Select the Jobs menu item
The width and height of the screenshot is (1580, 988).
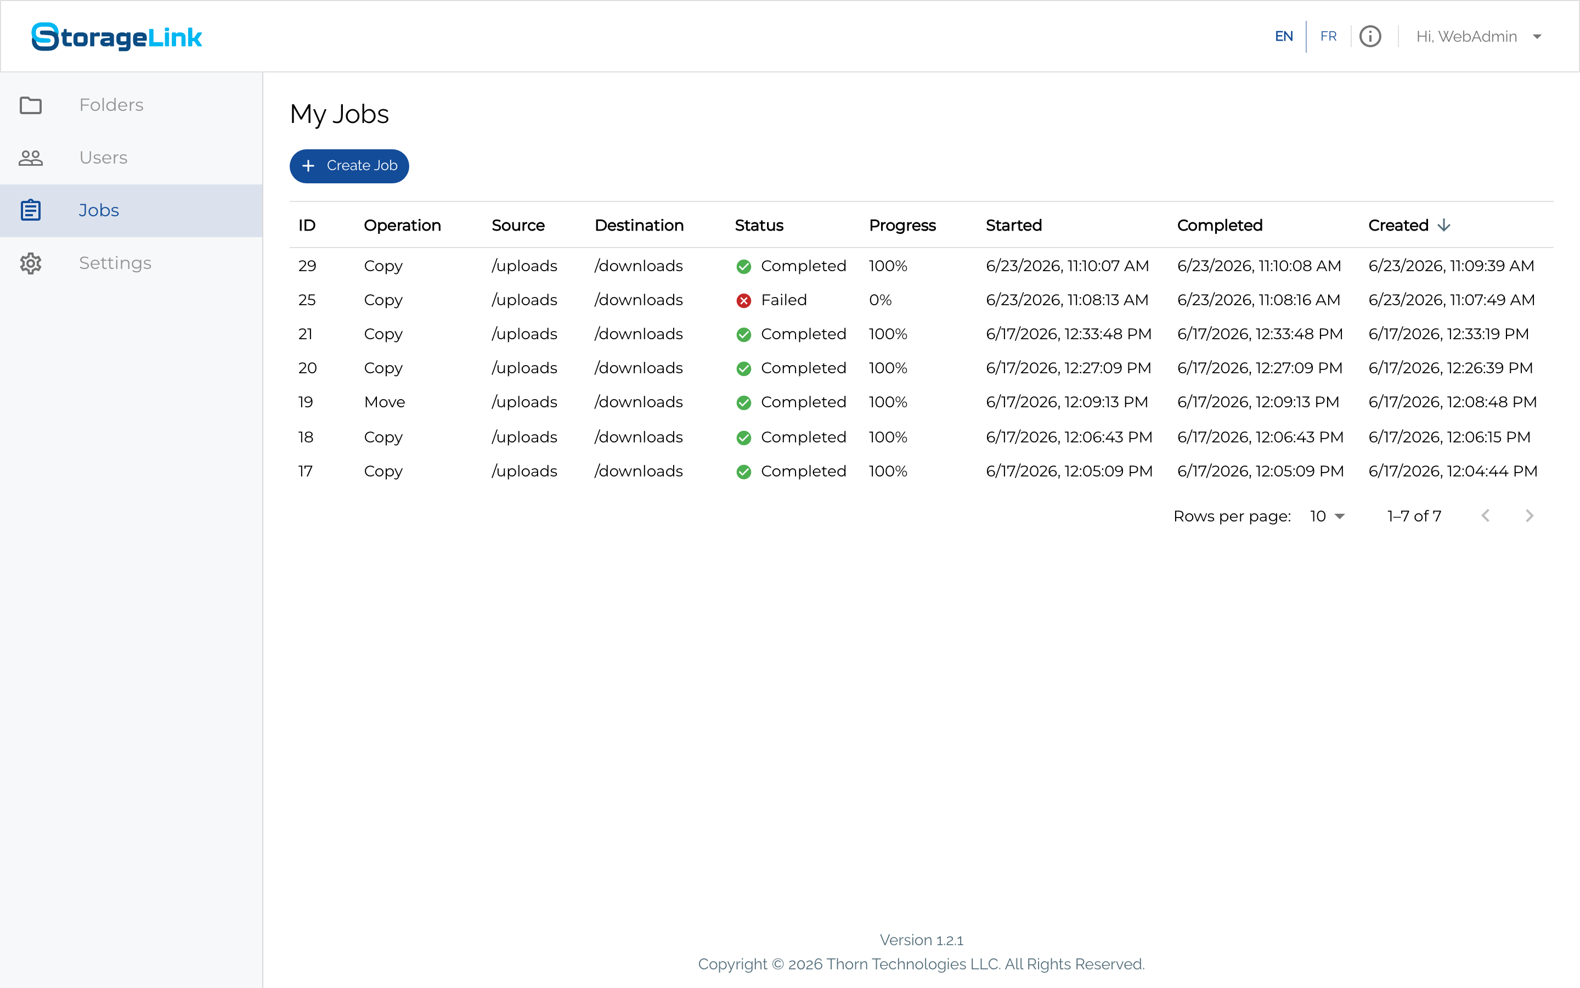[x=131, y=210]
